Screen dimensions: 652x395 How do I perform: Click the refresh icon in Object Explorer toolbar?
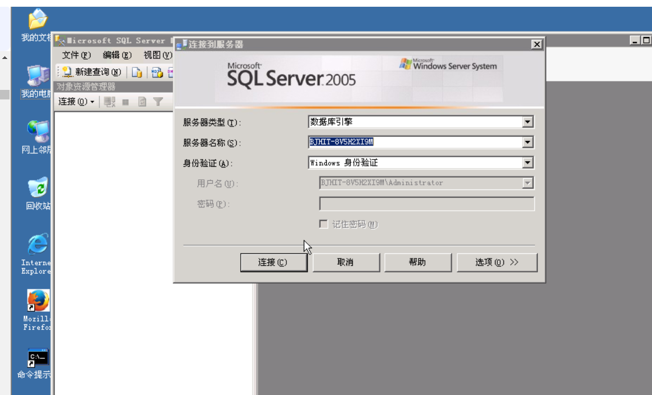point(142,102)
